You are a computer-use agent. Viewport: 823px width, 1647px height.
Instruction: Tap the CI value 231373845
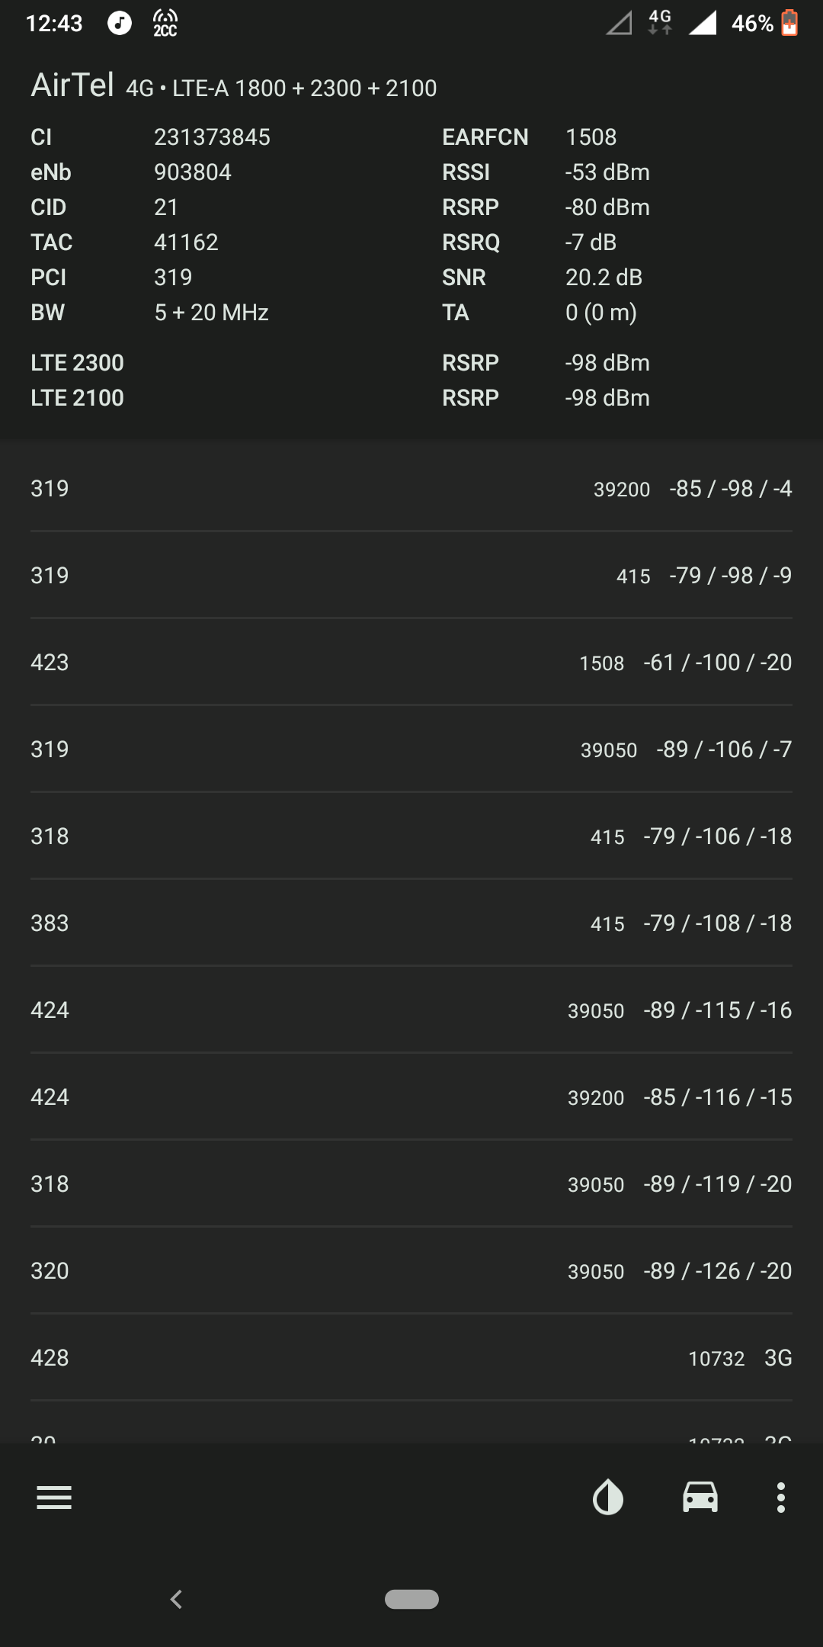coord(212,137)
